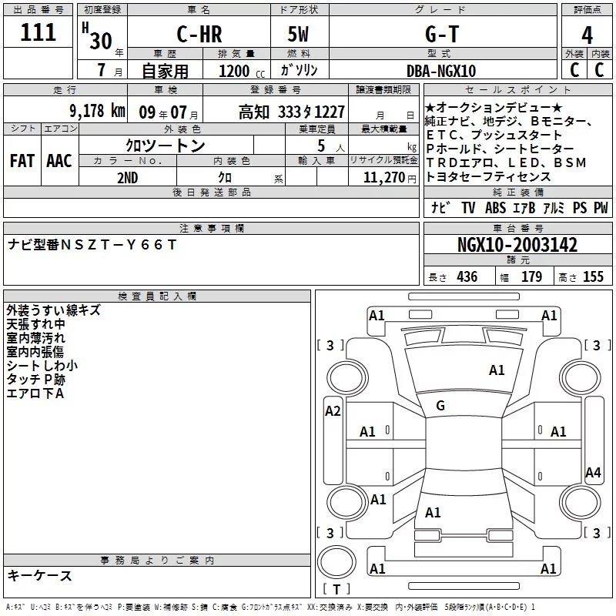Screen dimensions: 616x616
Task: Click the spare tire T symbol
Action: pyautogui.click(x=336, y=589)
